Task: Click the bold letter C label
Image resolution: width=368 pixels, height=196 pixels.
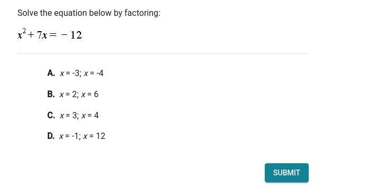Action: coord(51,115)
